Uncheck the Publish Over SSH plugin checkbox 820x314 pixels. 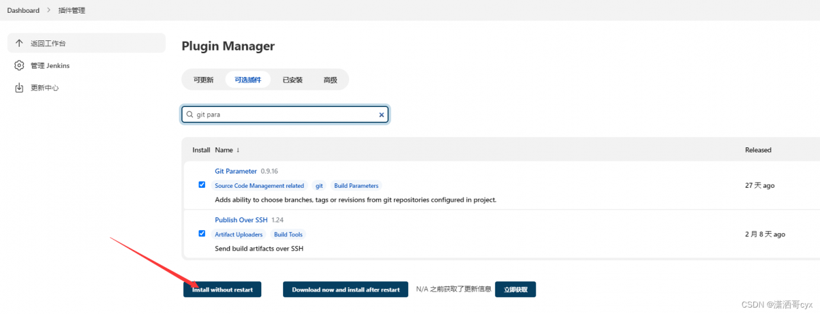202,233
